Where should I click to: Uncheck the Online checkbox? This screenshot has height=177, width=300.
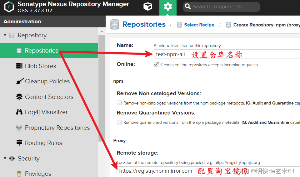click(x=156, y=64)
